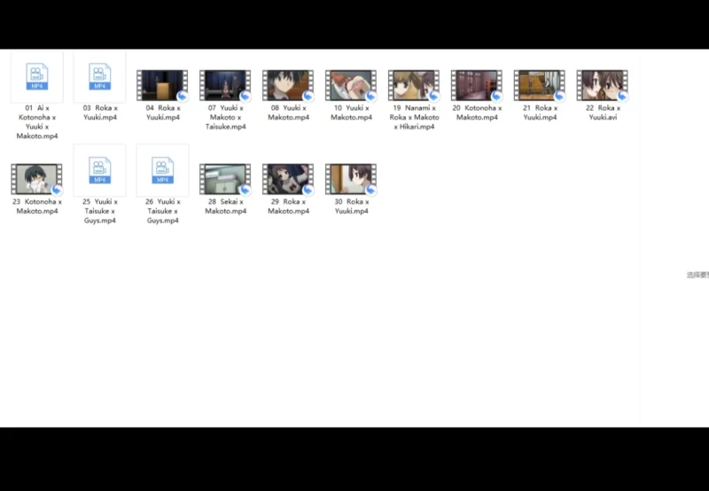Click filename '03 Roka x Yuuki.mp4'

pos(100,113)
